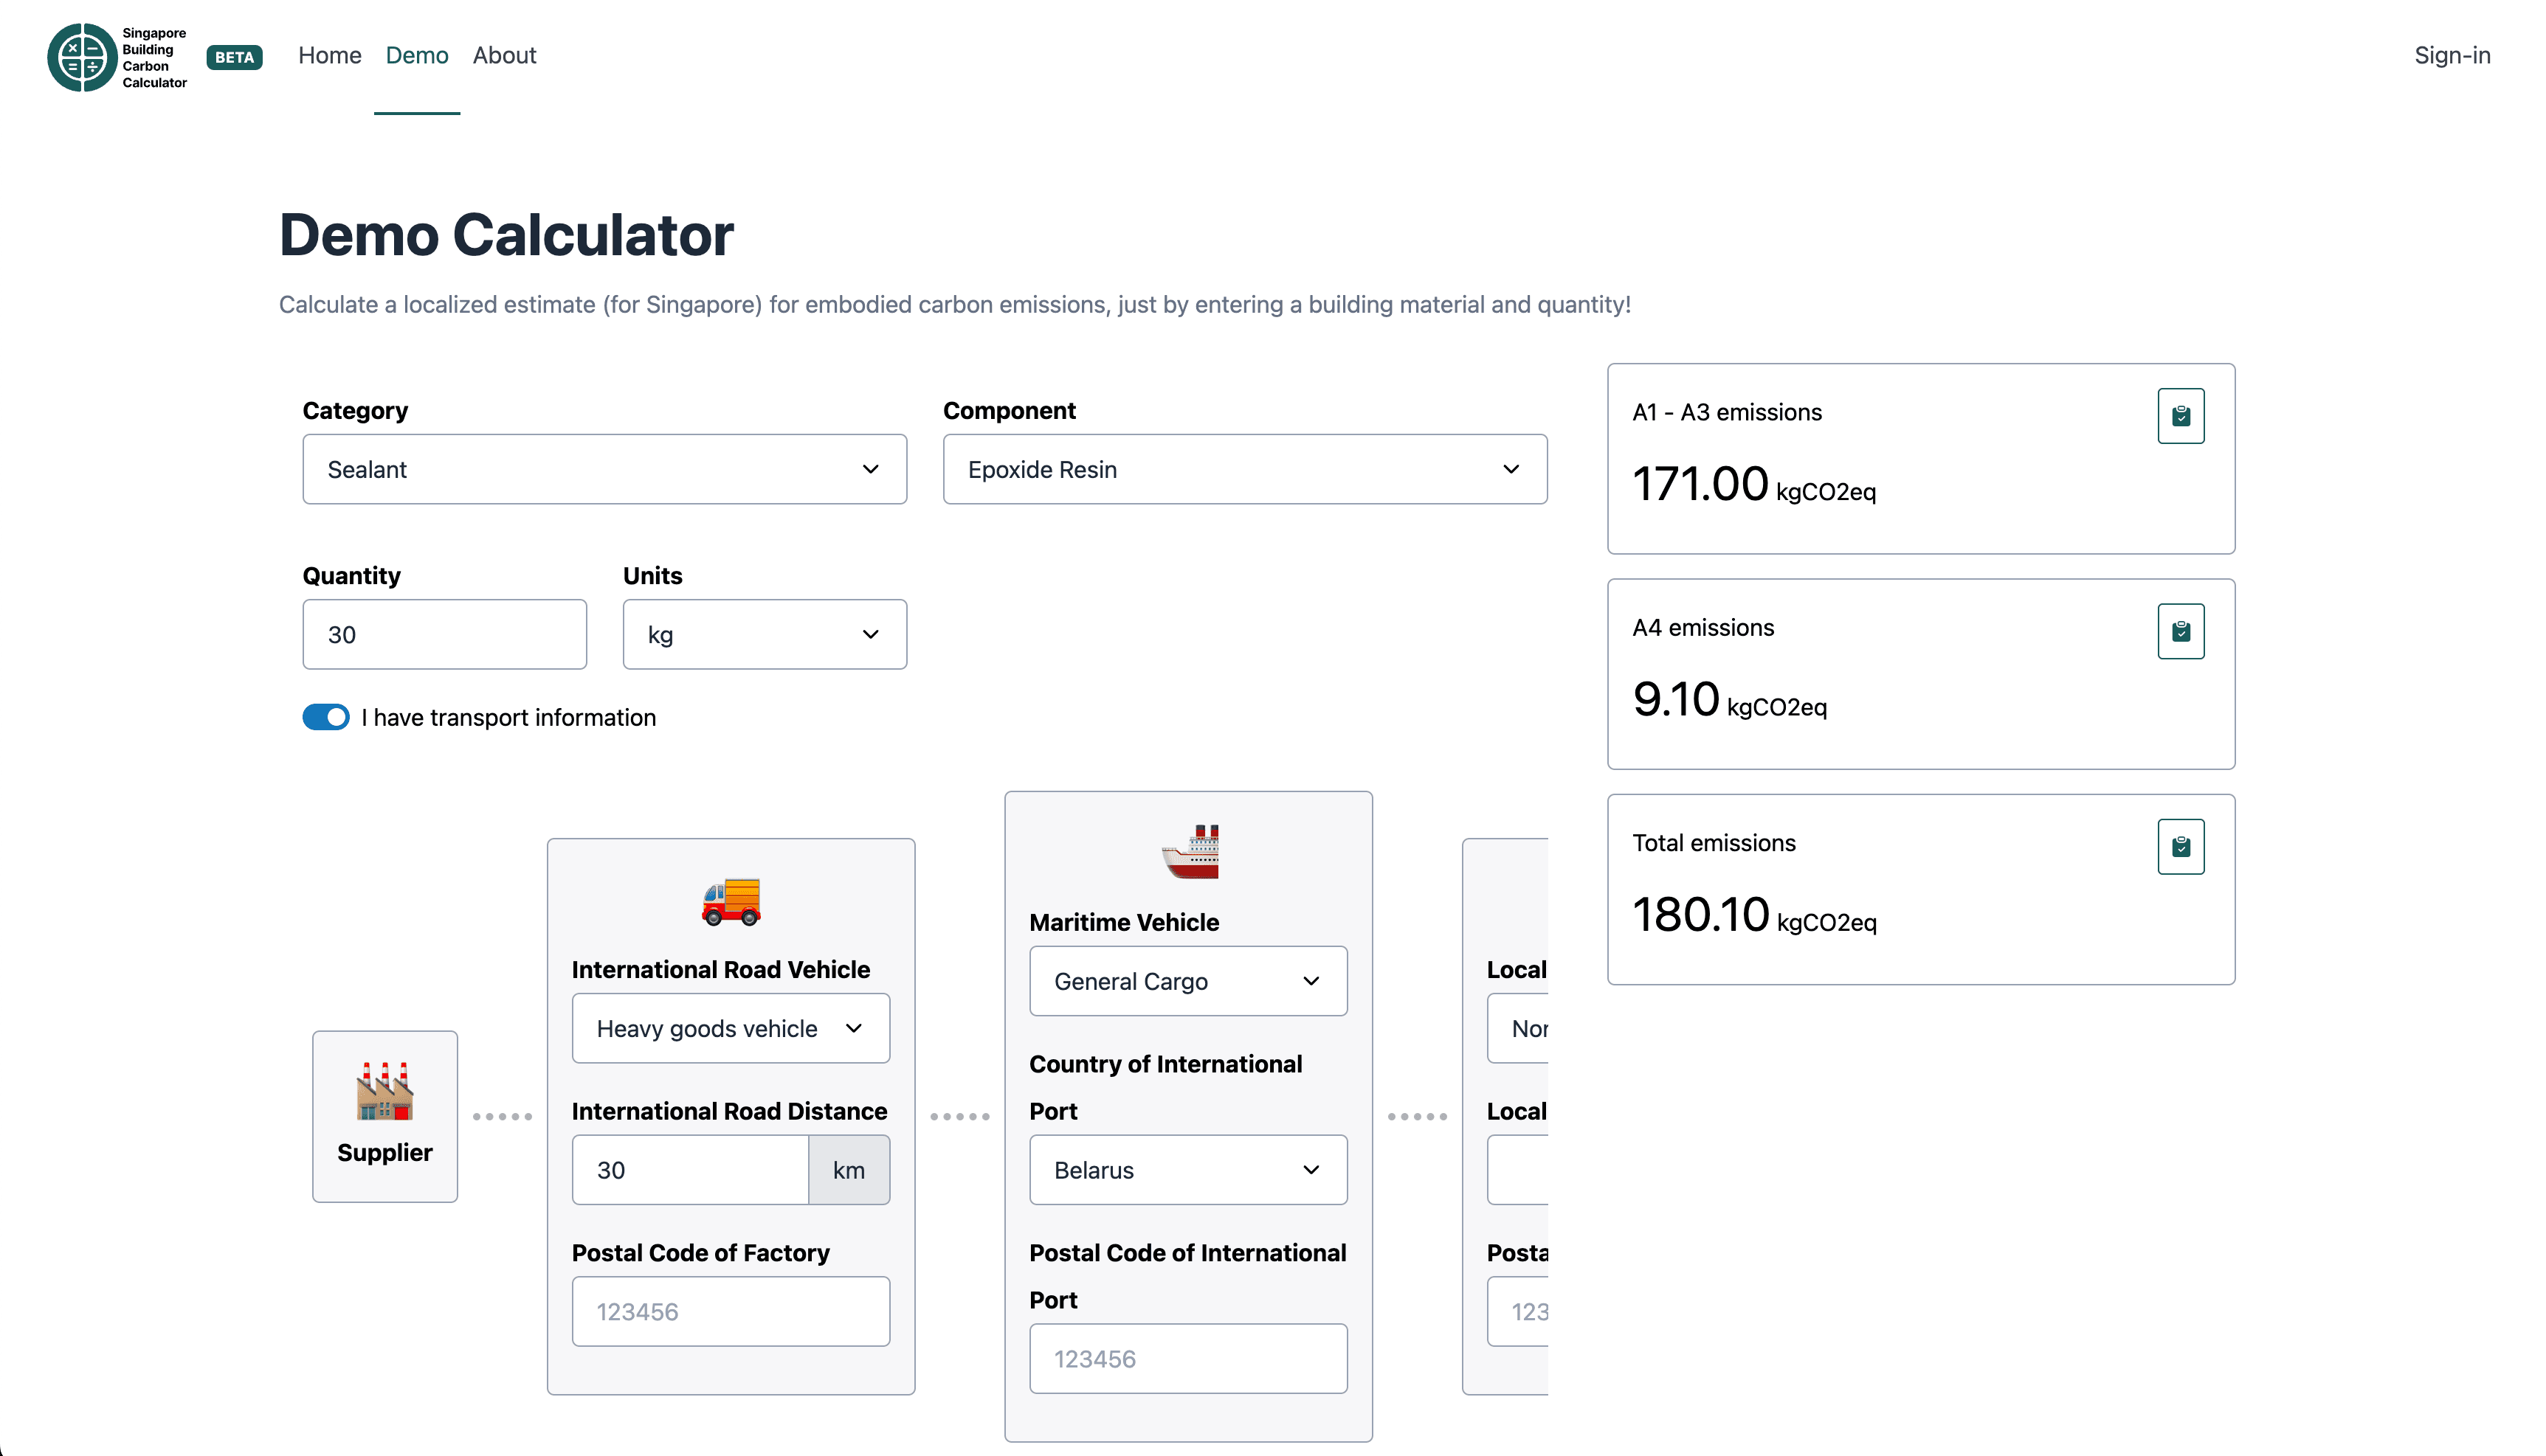Click the cargo ship icon

click(1188, 852)
